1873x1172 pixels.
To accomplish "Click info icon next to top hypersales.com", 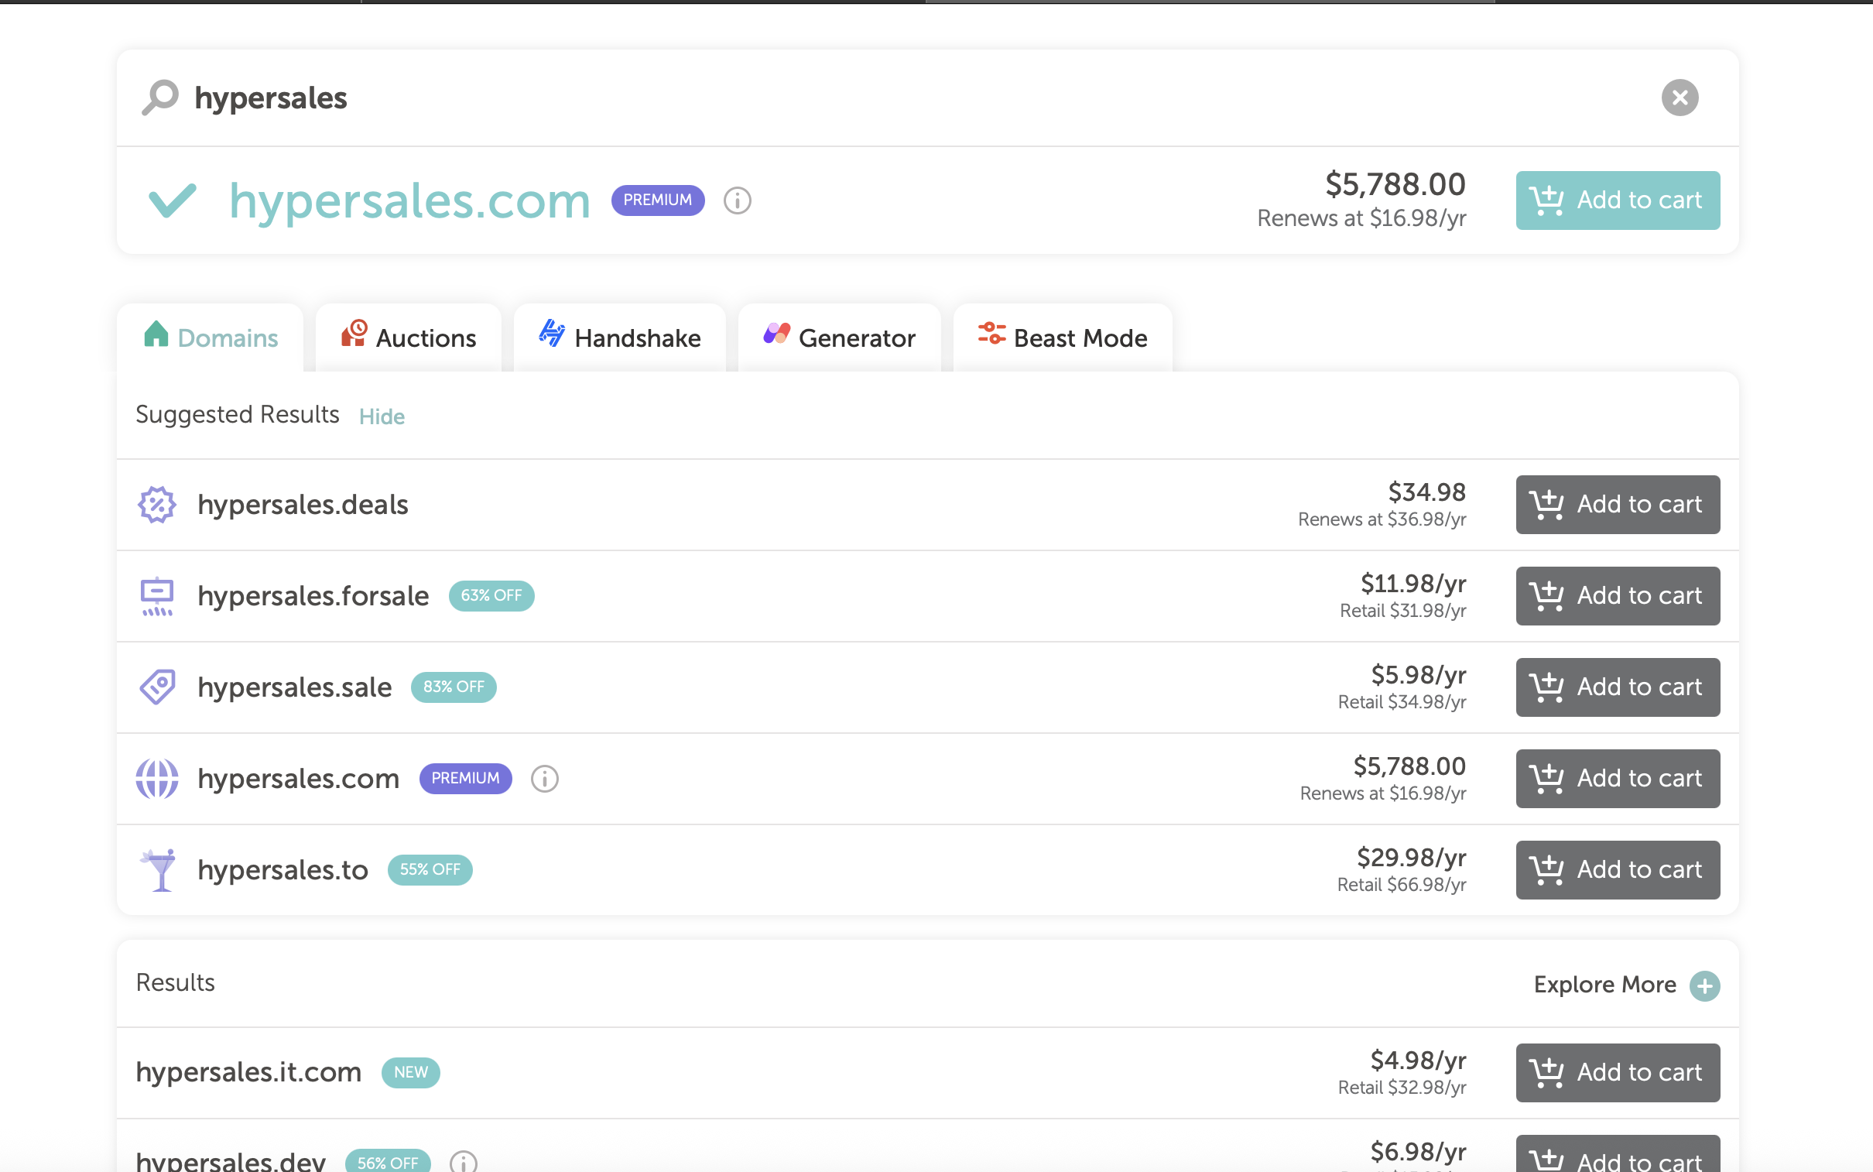I will 737,200.
